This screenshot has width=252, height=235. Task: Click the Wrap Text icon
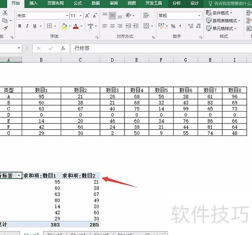[146, 16]
